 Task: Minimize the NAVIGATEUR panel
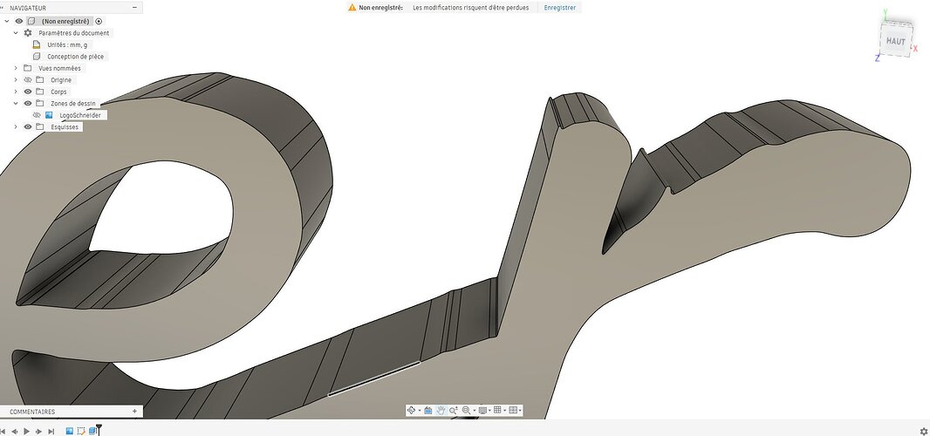point(134,8)
